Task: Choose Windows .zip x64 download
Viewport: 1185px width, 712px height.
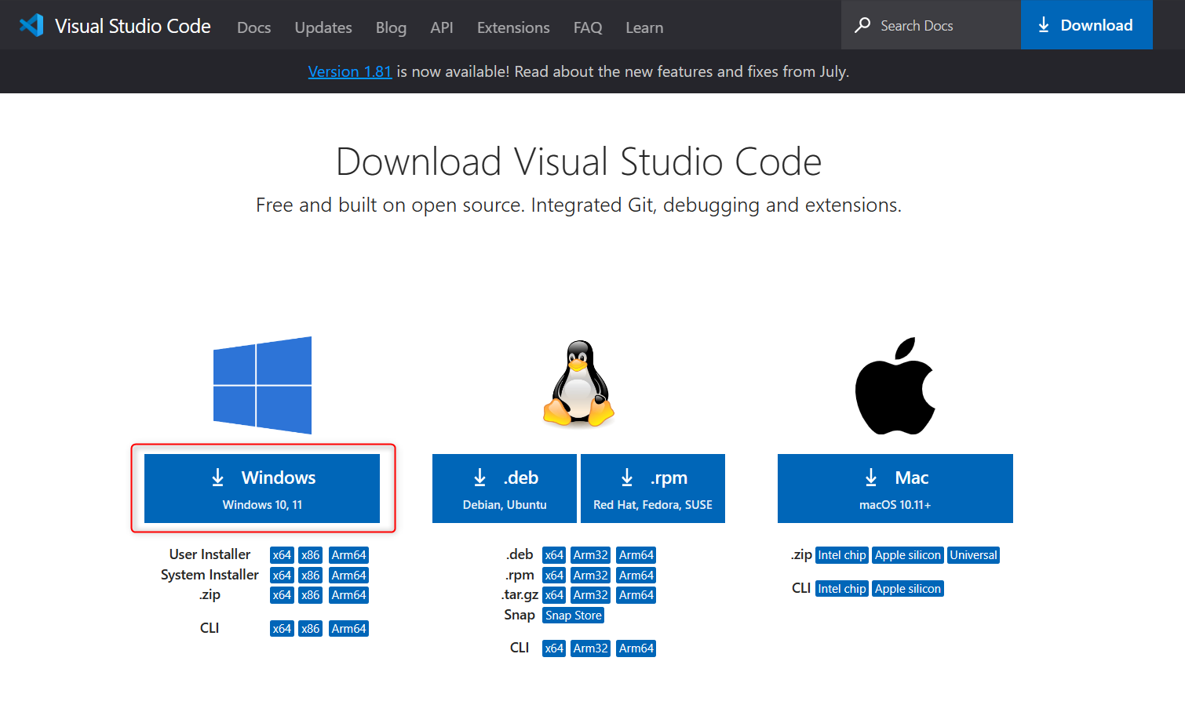Action: [282, 595]
